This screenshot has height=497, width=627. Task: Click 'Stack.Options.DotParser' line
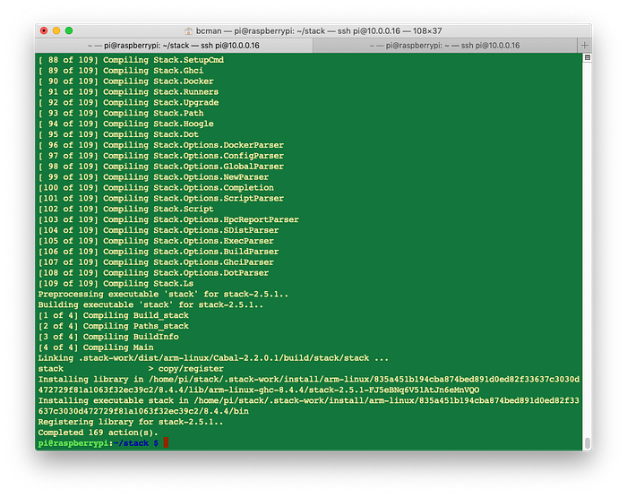(153, 273)
